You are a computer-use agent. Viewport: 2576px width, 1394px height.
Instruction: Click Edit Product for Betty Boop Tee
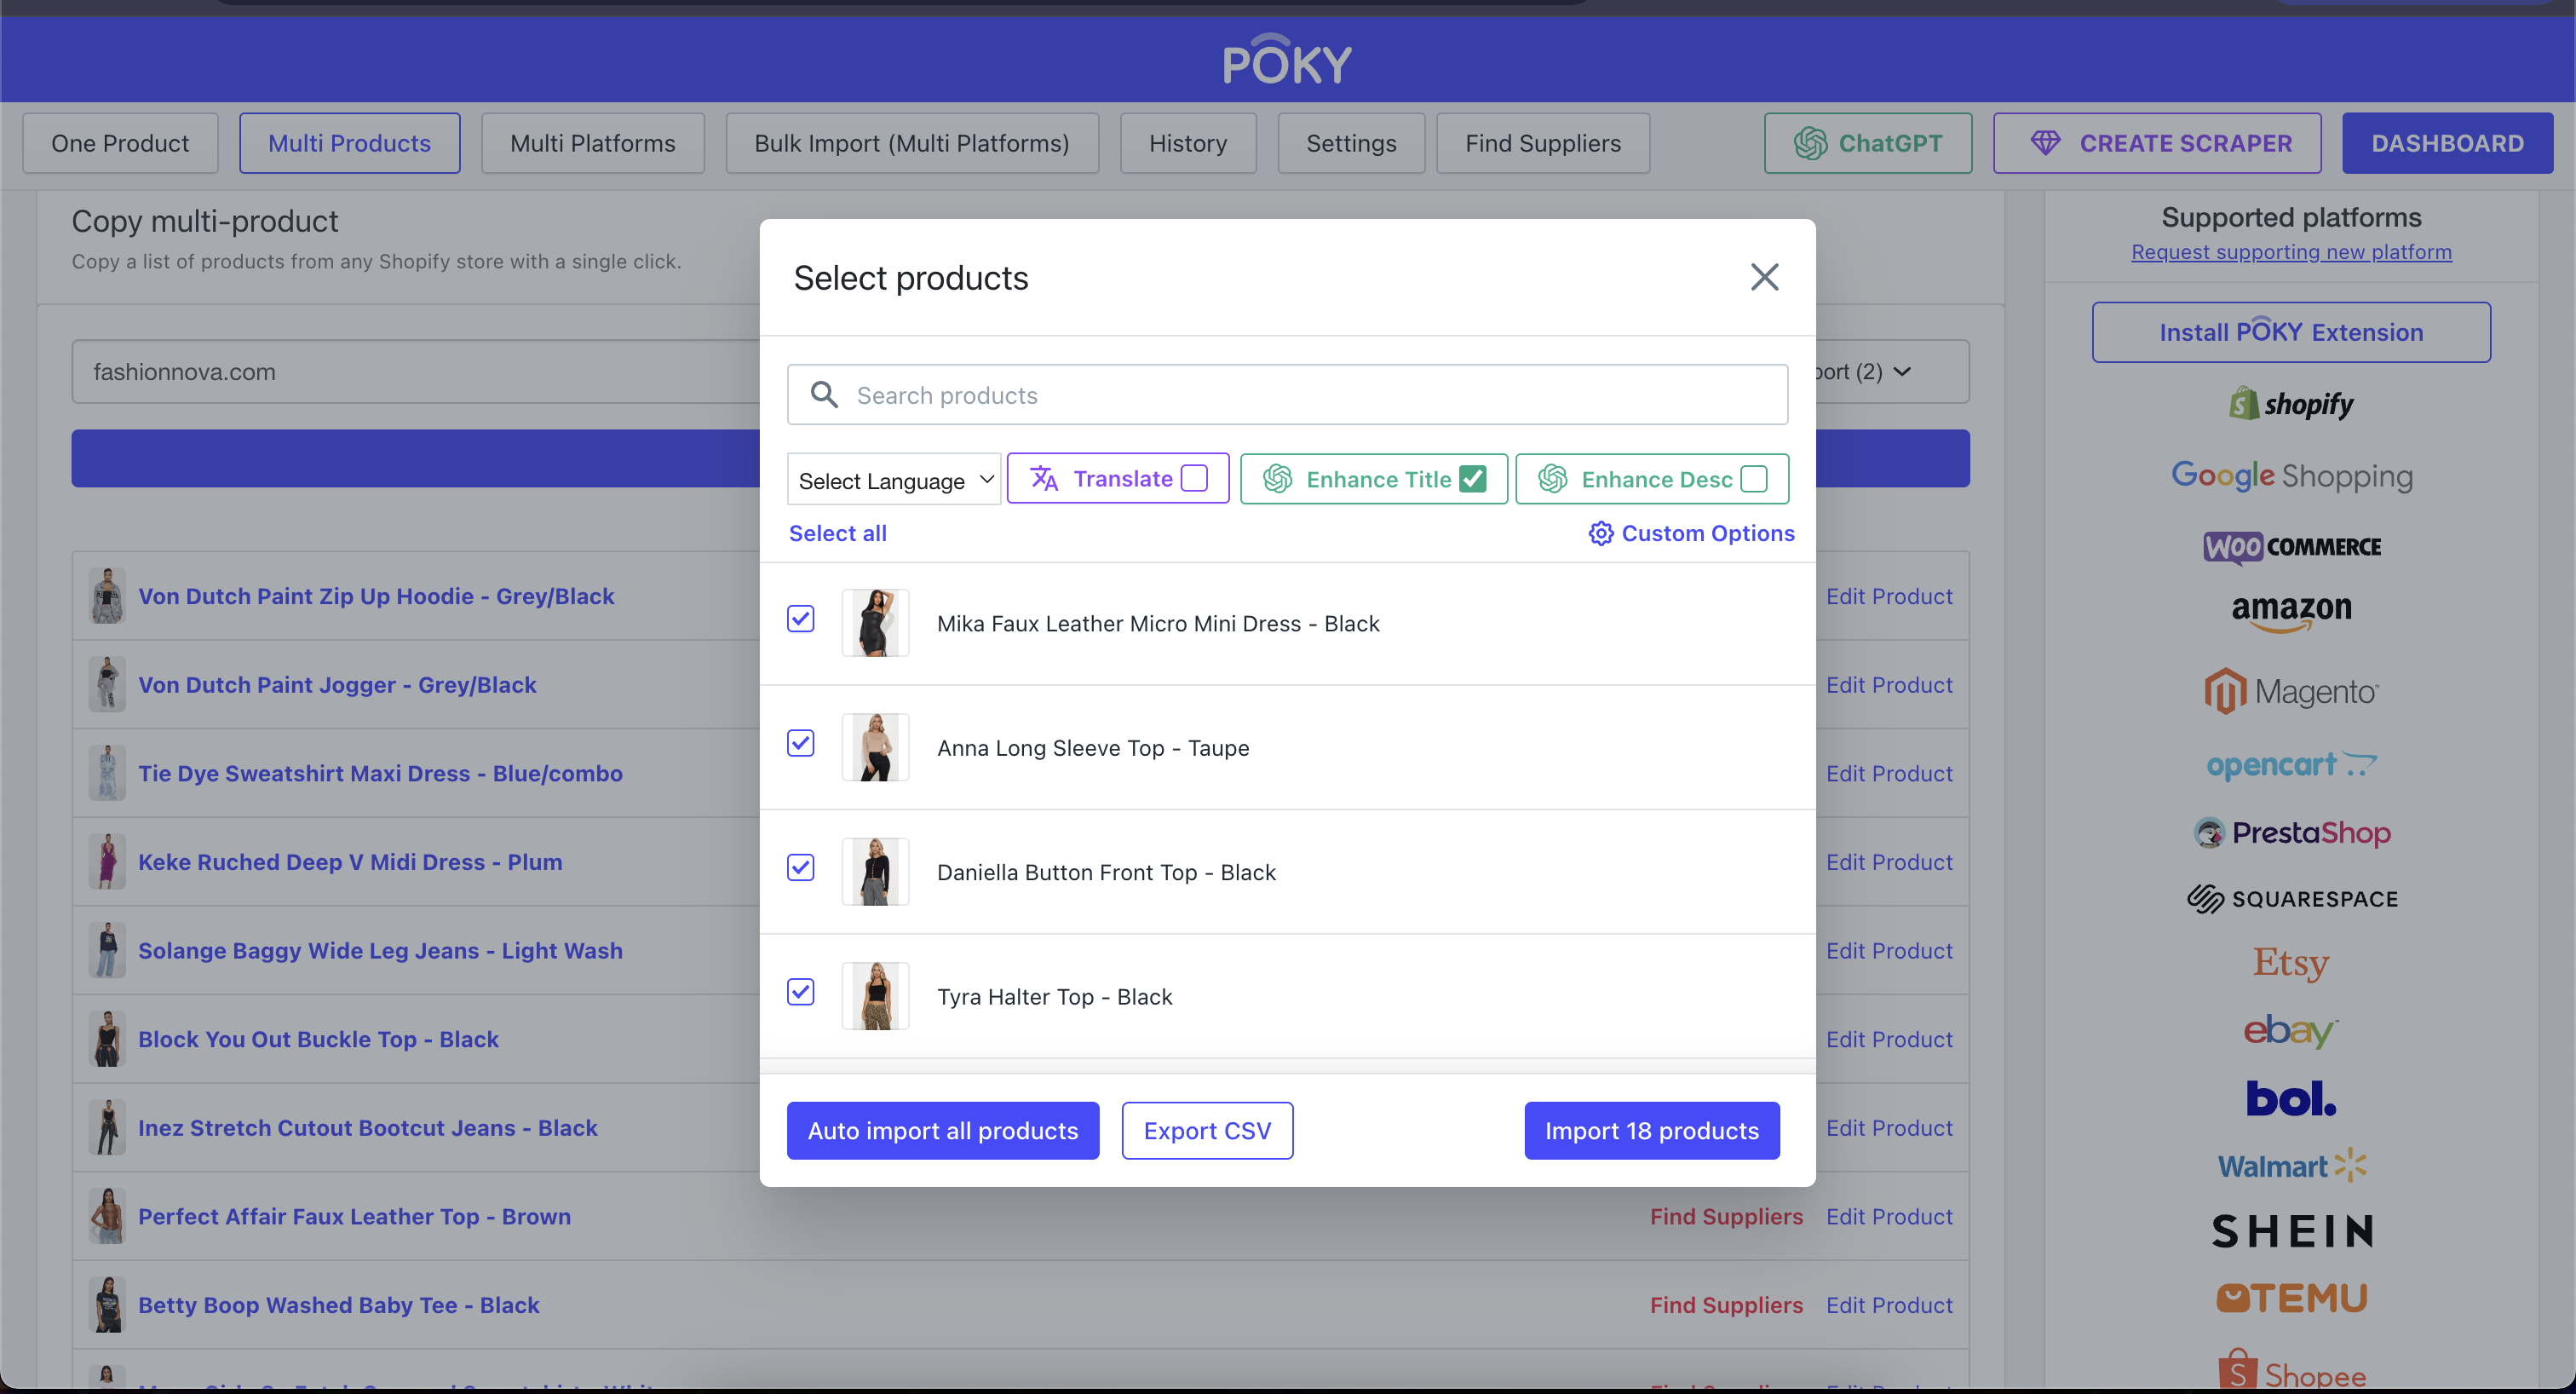coord(1889,1305)
